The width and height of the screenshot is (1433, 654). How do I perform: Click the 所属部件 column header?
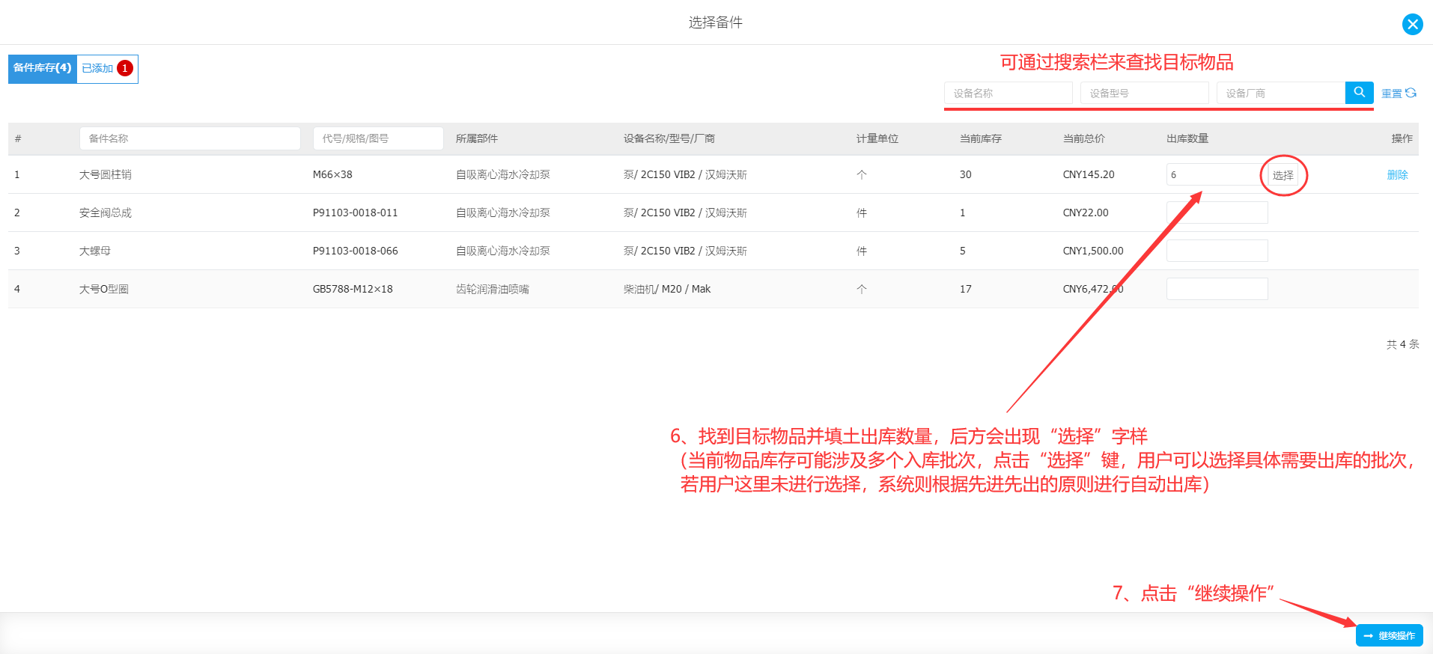pos(477,138)
